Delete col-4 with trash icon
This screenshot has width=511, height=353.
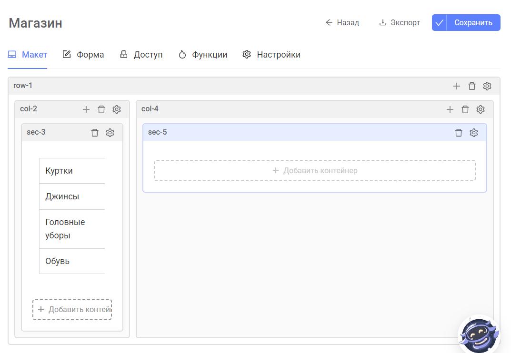(x=465, y=109)
